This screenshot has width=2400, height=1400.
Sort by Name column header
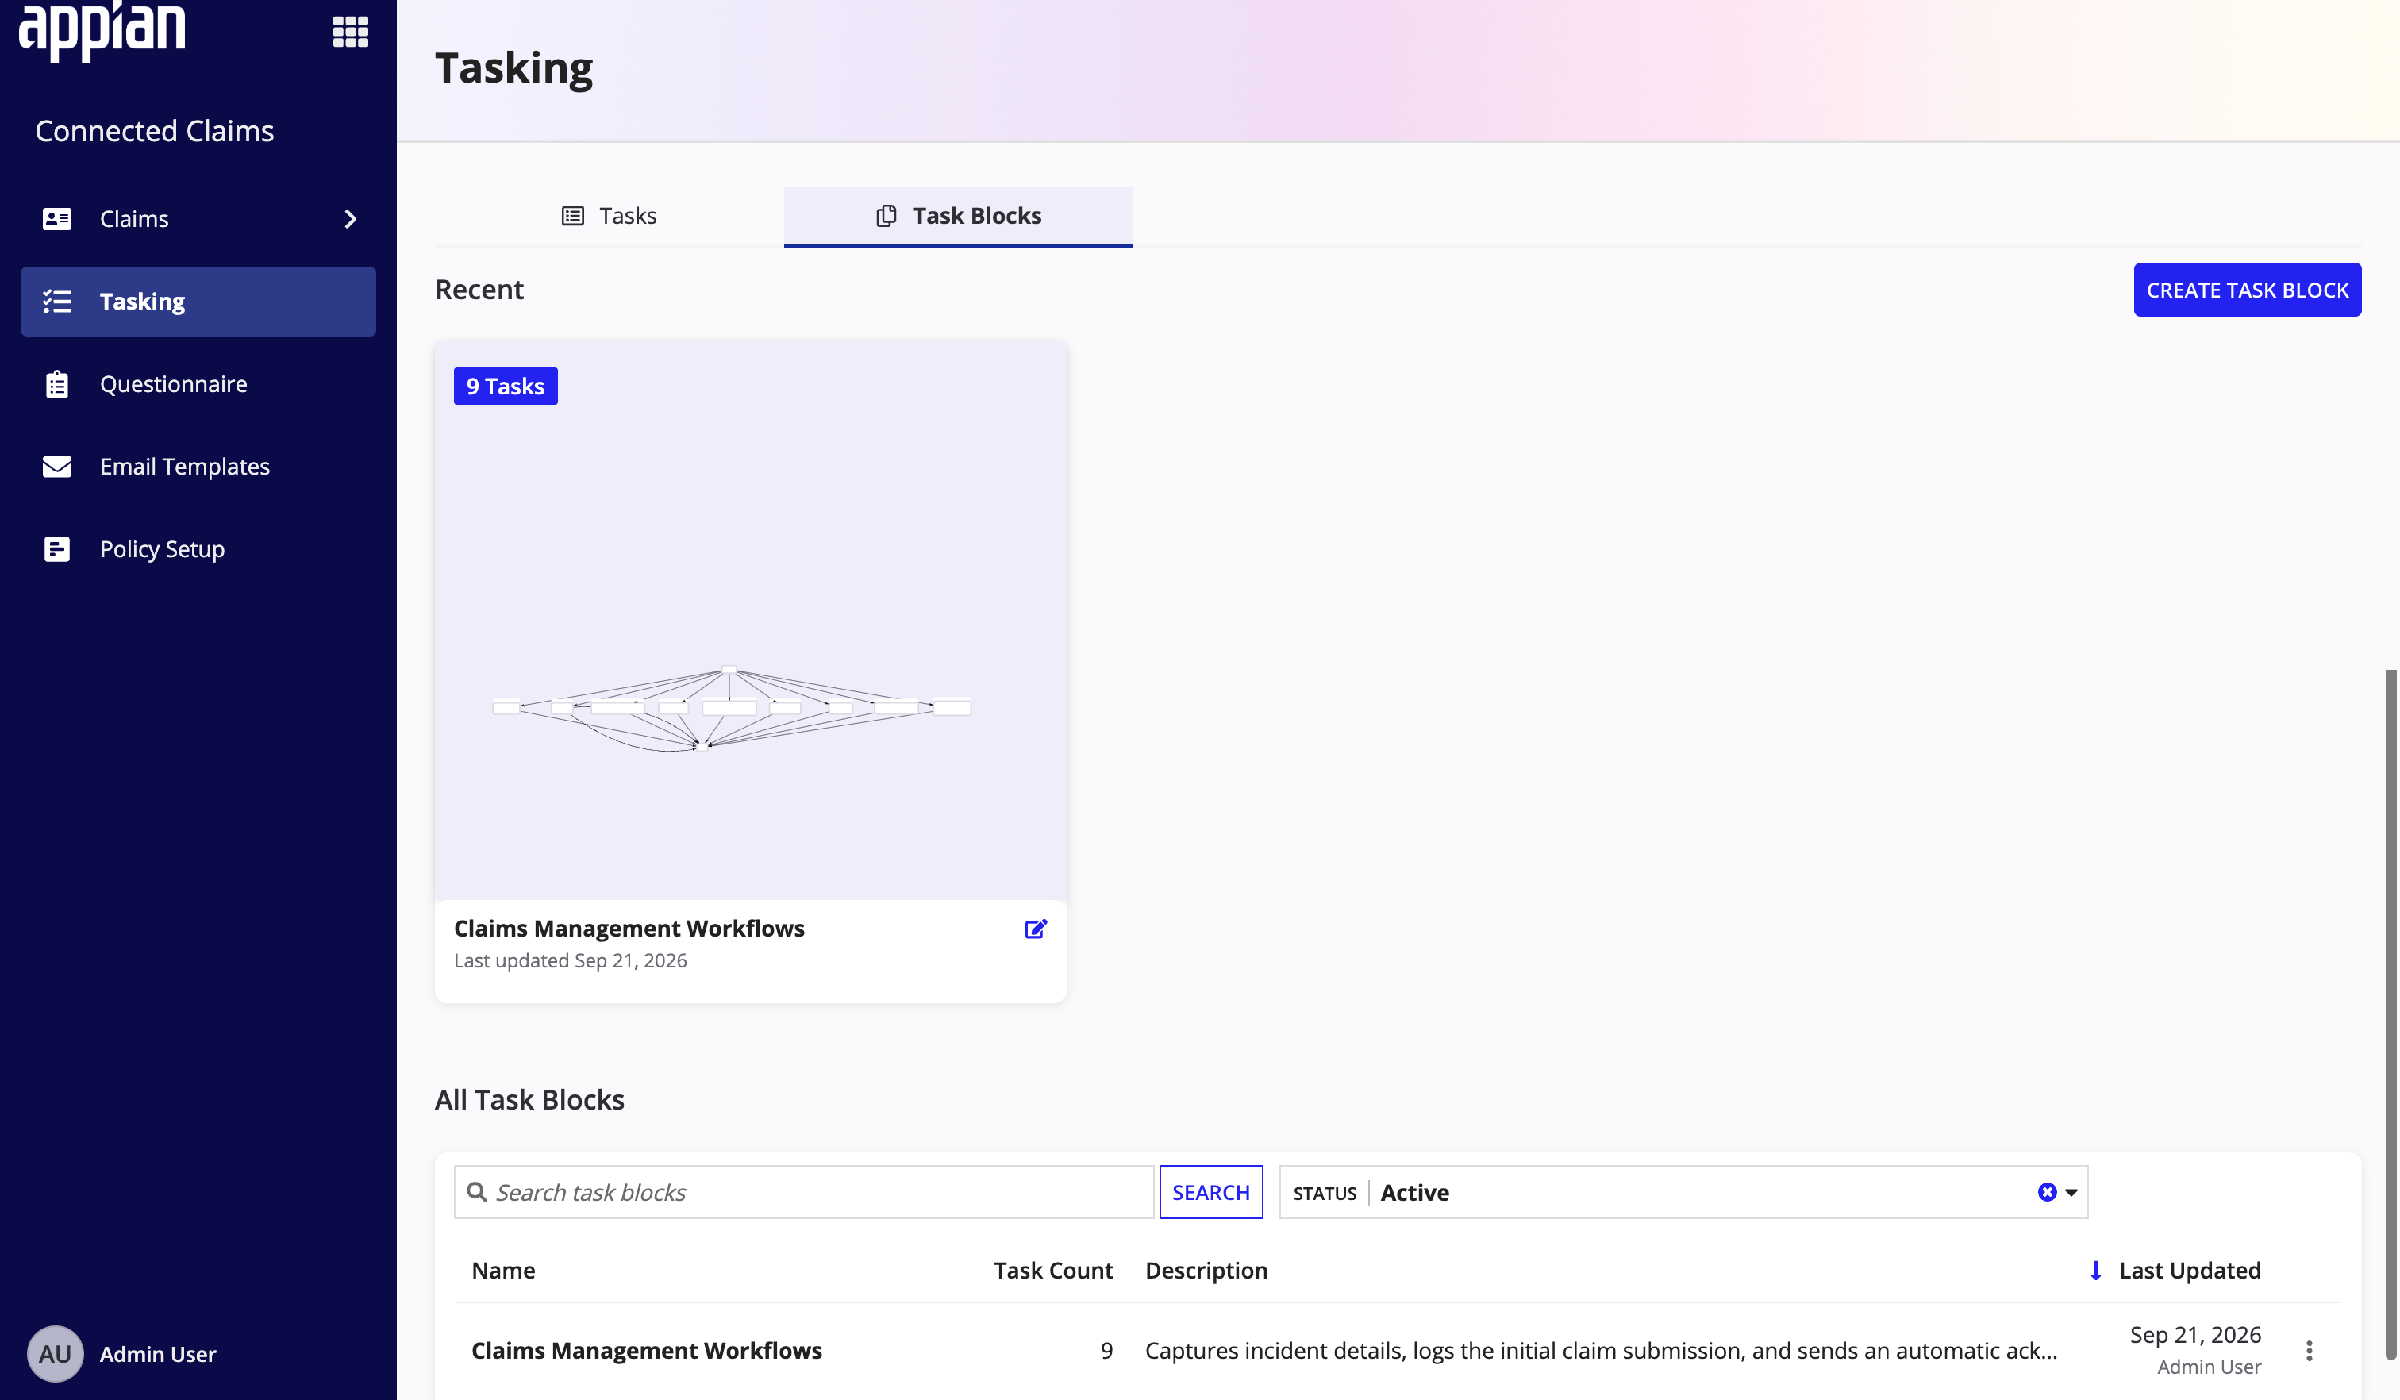[504, 1271]
